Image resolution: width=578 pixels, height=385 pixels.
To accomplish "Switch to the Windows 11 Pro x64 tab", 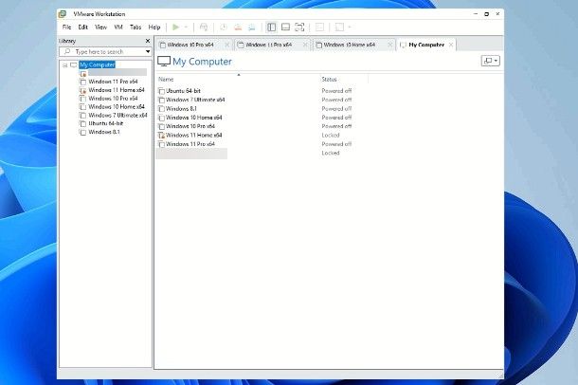I will (265, 45).
